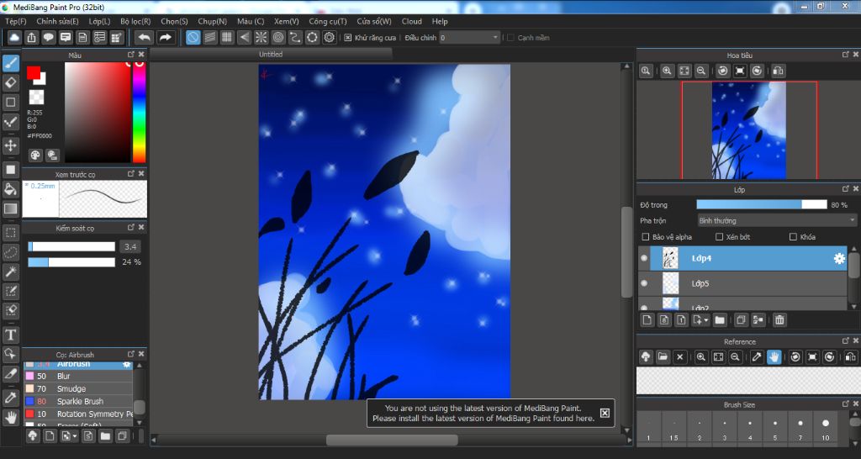Select the Blur brush
861x459 pixels.
coord(78,376)
